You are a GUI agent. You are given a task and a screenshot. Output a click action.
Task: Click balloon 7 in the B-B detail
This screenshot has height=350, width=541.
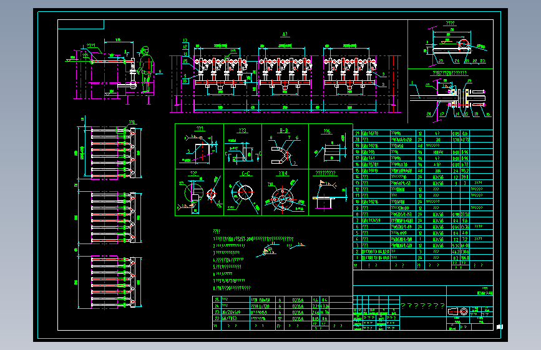[x=289, y=138]
